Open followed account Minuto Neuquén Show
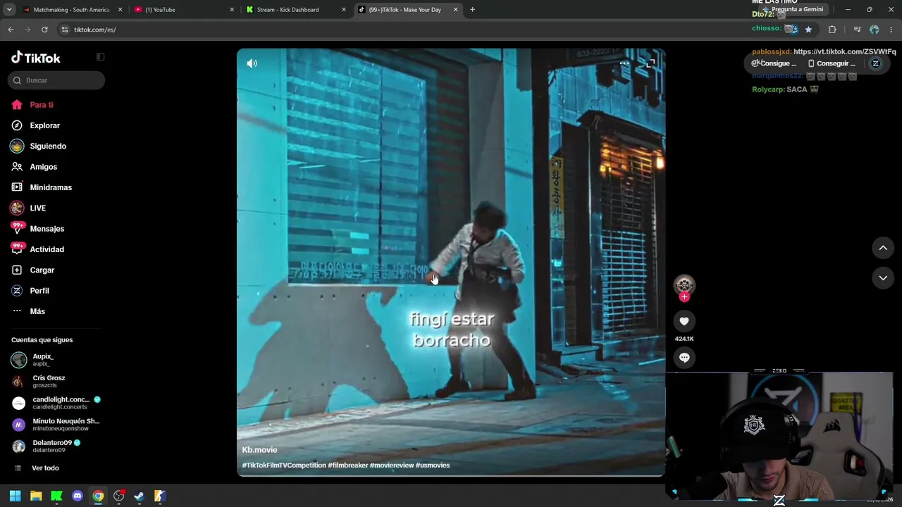Image resolution: width=902 pixels, height=507 pixels. point(56,425)
